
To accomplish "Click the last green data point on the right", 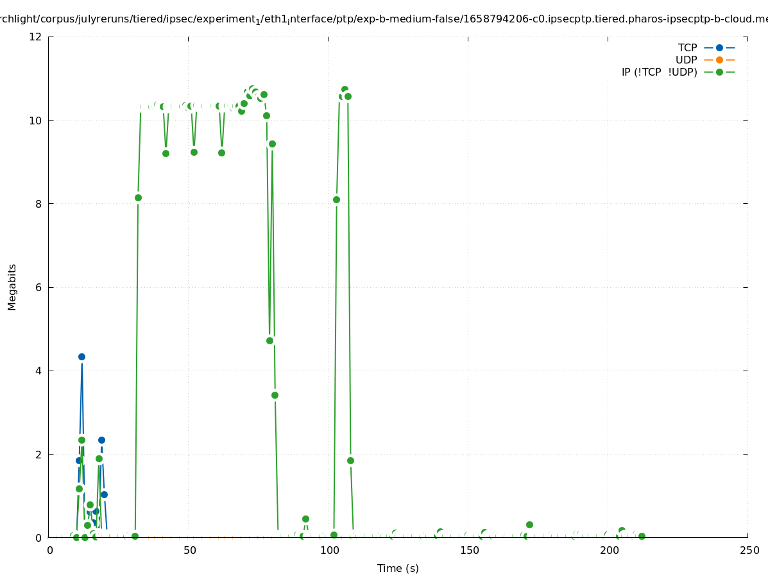I will coord(642,536).
